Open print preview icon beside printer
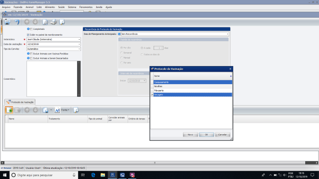 tap(45, 22)
